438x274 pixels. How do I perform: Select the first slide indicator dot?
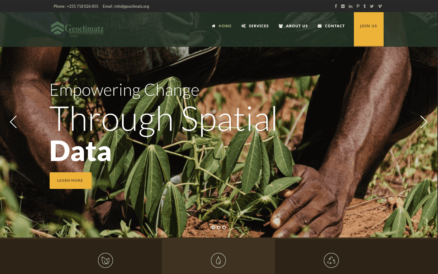213,227
